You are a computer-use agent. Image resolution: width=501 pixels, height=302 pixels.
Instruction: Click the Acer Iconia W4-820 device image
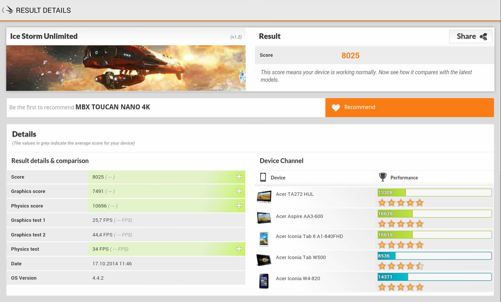[x=264, y=281]
